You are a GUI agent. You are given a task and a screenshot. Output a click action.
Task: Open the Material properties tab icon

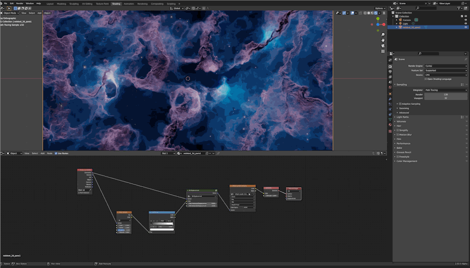click(390, 125)
